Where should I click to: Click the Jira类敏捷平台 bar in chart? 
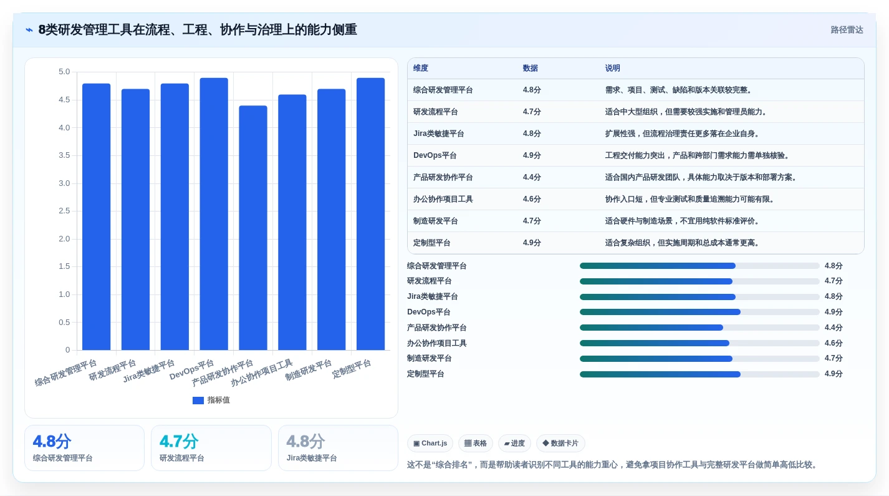click(175, 216)
